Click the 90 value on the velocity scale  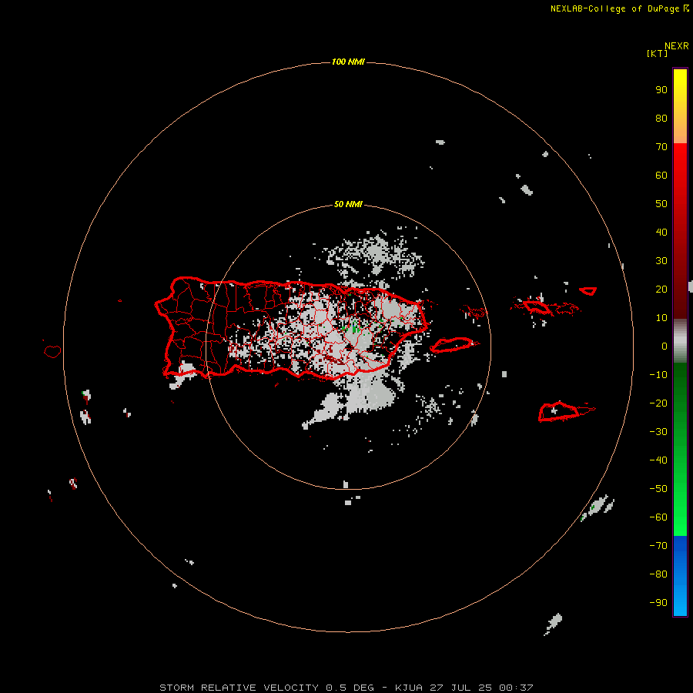[661, 90]
